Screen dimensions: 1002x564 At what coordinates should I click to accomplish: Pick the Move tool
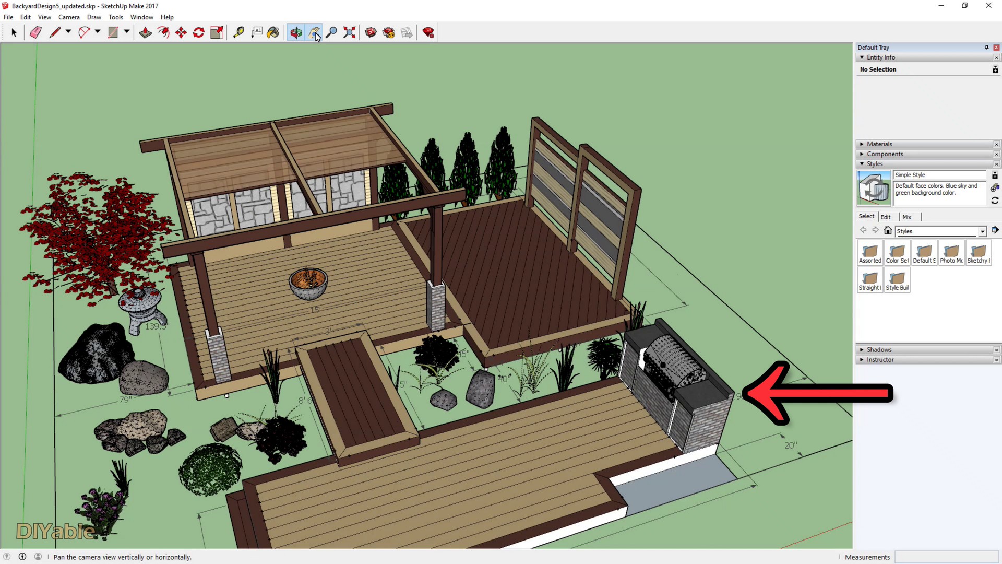pyautogui.click(x=181, y=32)
